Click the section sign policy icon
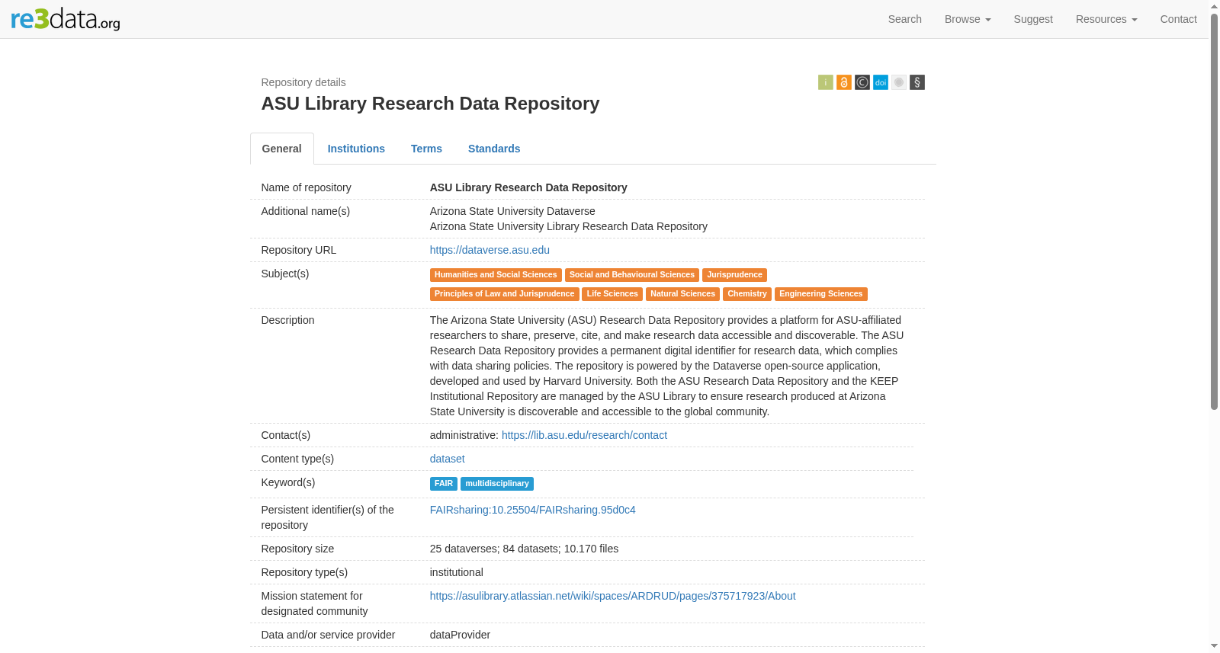The image size is (1220, 653). 917,82
